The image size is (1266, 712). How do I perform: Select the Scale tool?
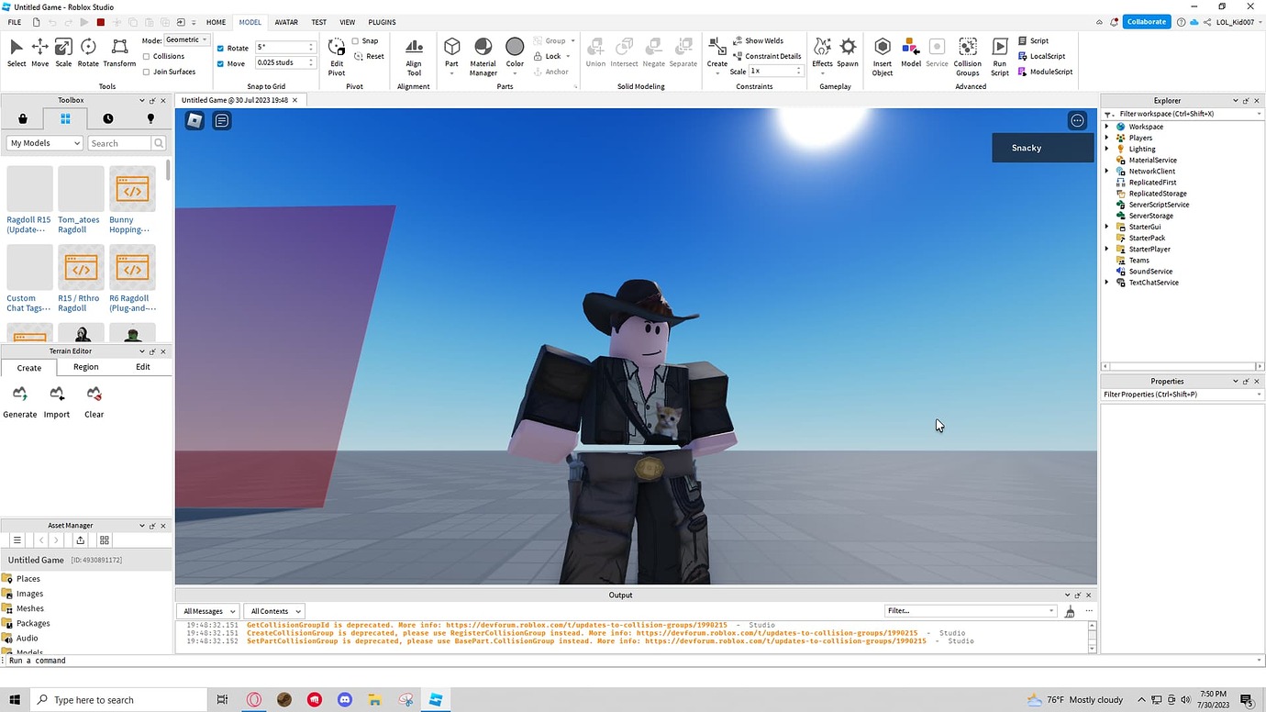(62, 50)
